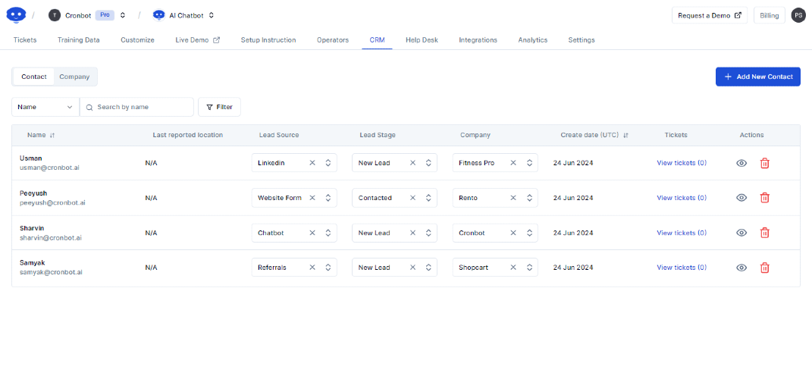Open the Operators tab

333,40
